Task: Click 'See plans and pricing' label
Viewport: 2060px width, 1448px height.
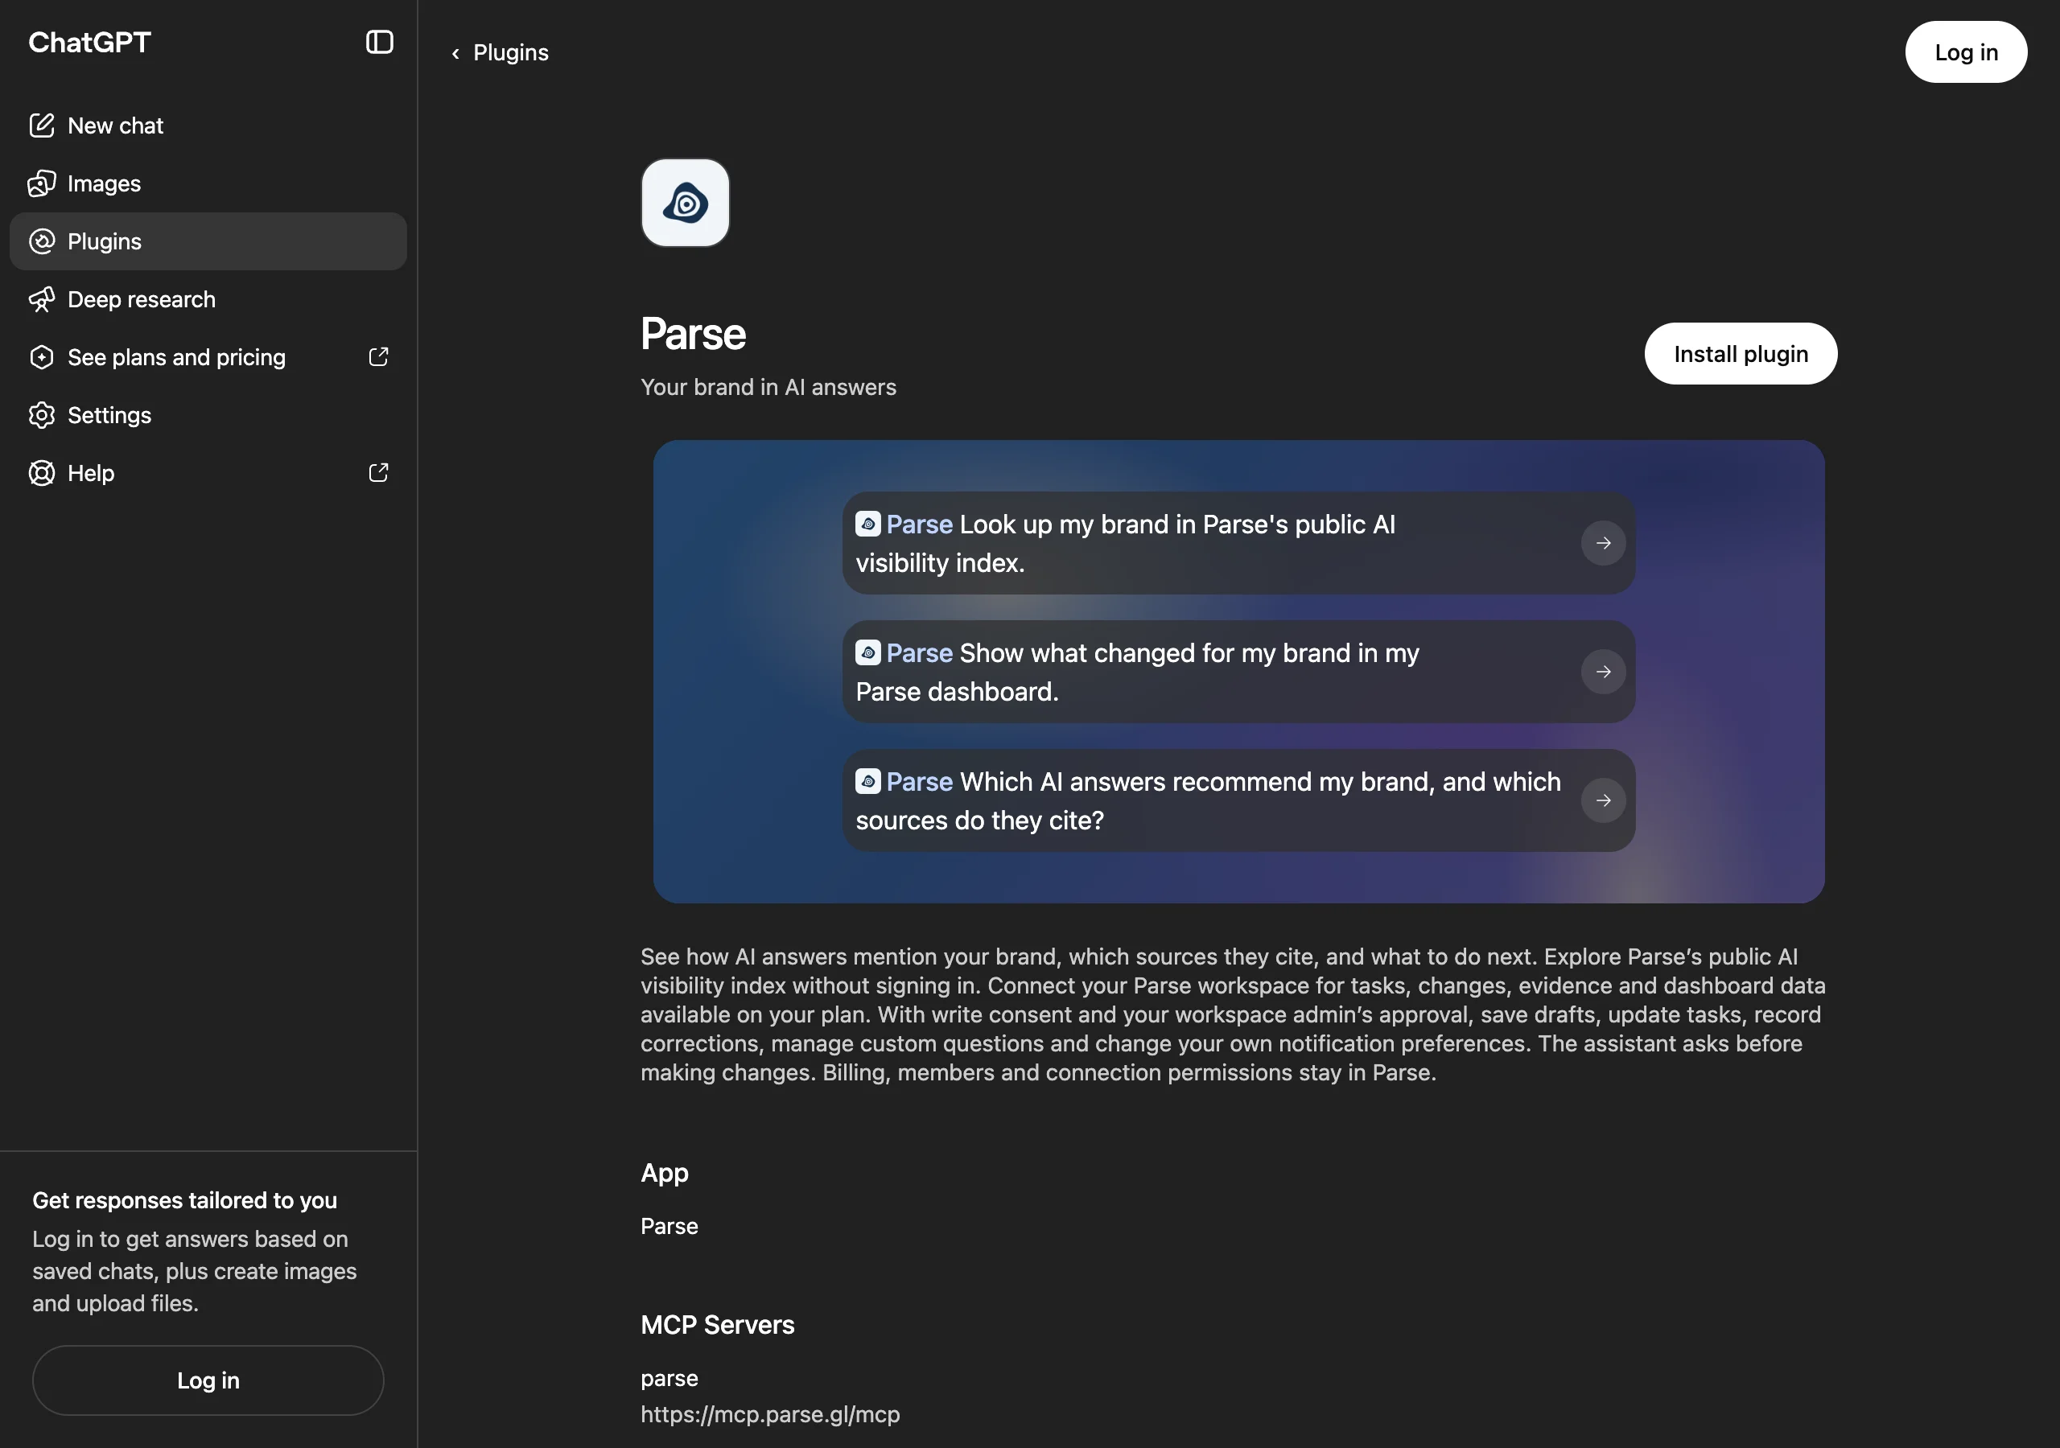Action: point(177,357)
